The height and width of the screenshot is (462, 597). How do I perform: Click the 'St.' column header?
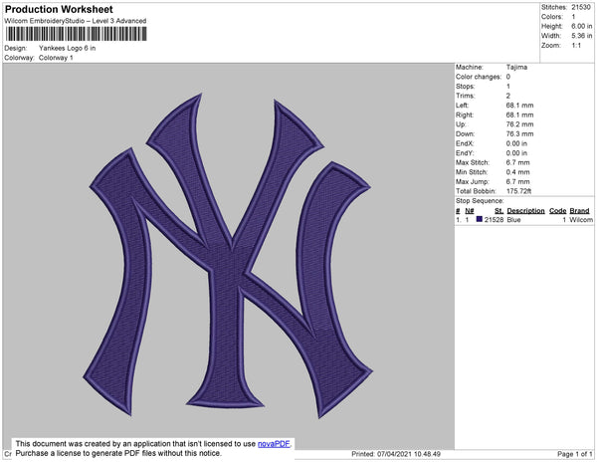[x=498, y=211]
